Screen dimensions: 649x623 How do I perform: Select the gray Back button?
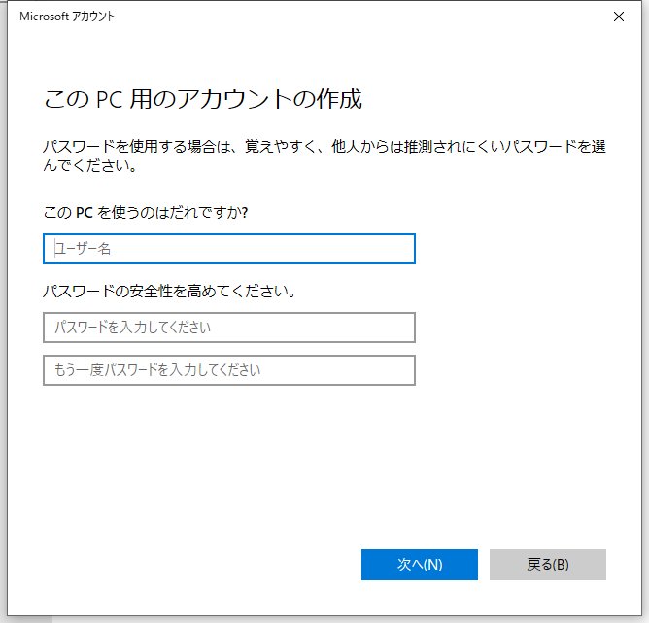pos(548,565)
